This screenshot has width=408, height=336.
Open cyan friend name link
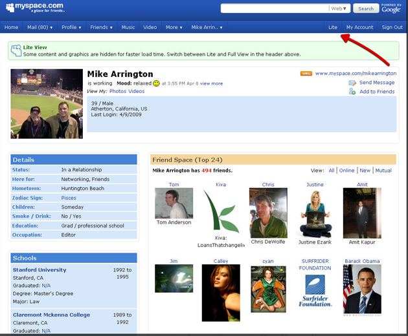(268, 261)
